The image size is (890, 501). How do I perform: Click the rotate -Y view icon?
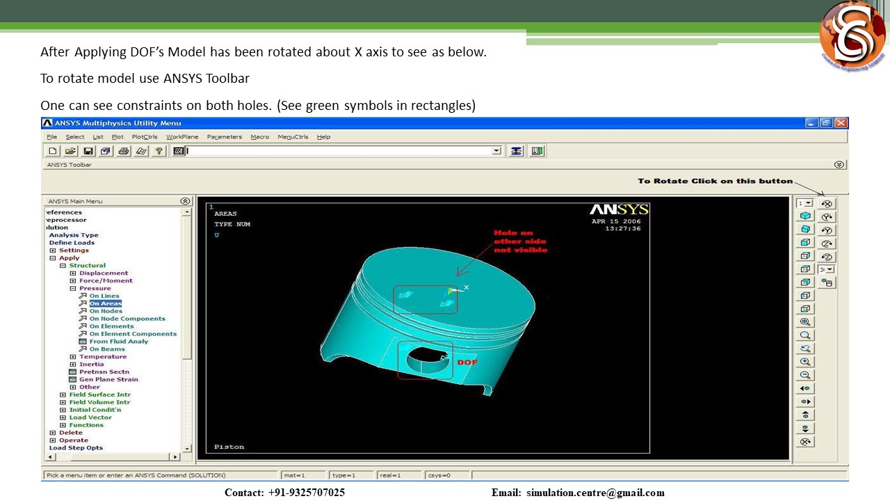click(x=827, y=230)
